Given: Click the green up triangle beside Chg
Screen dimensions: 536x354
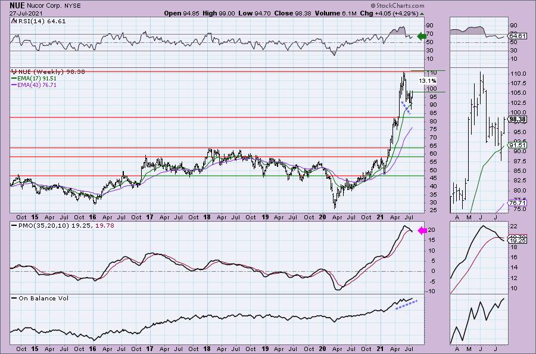Looking at the screenshot, I should coord(422,14).
